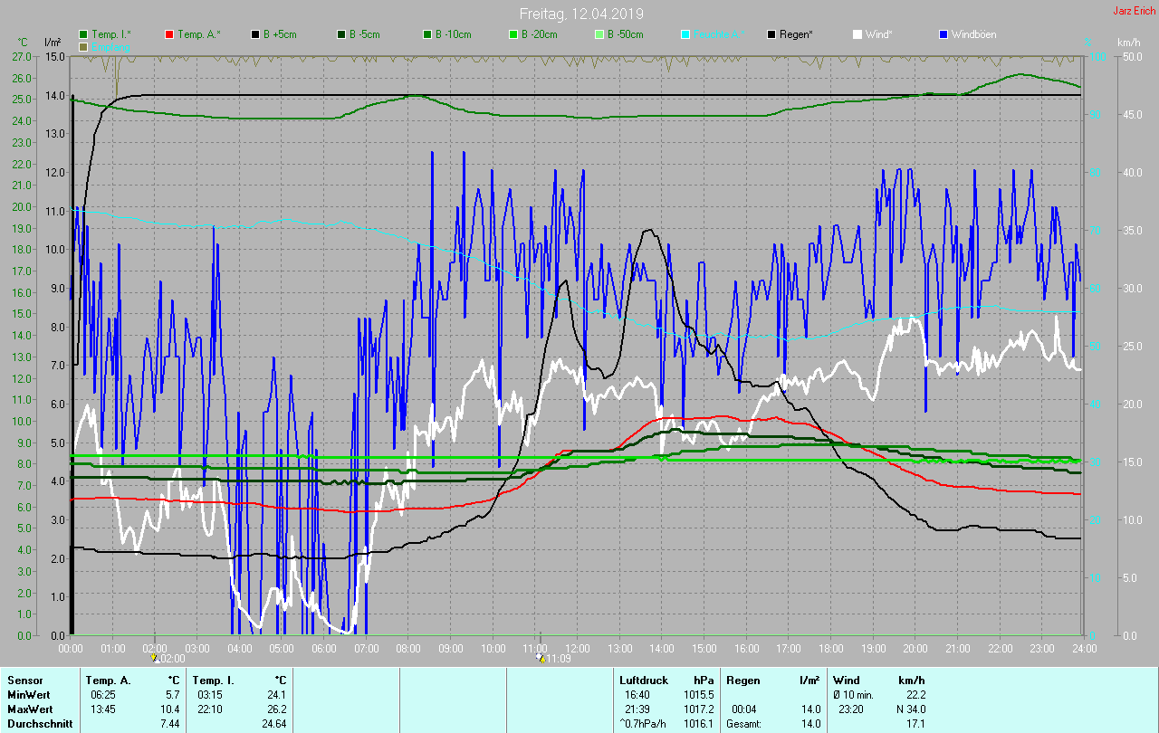Viewport: 1159px width, 733px height.
Task: Click the "B -10cm" legend label
Action: coord(453,34)
